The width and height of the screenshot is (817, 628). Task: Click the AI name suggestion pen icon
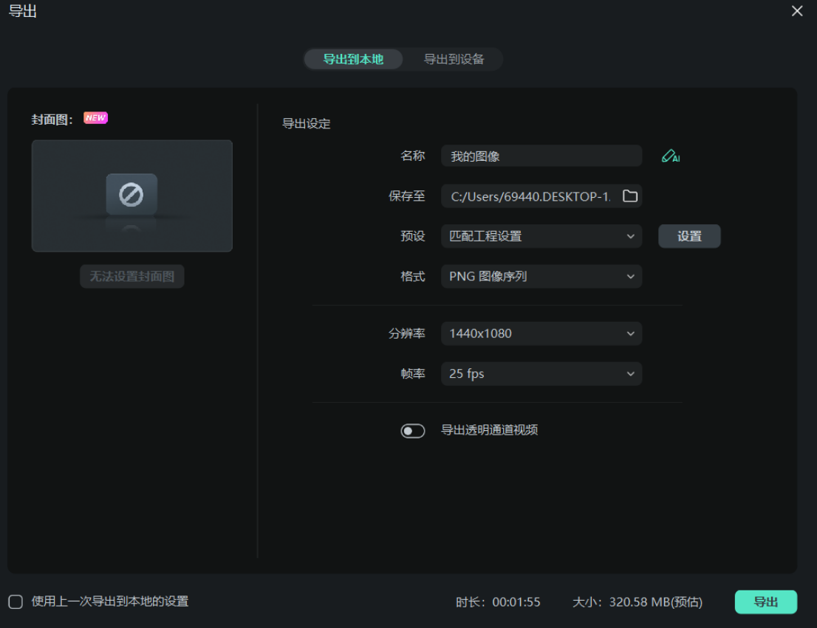[670, 156]
